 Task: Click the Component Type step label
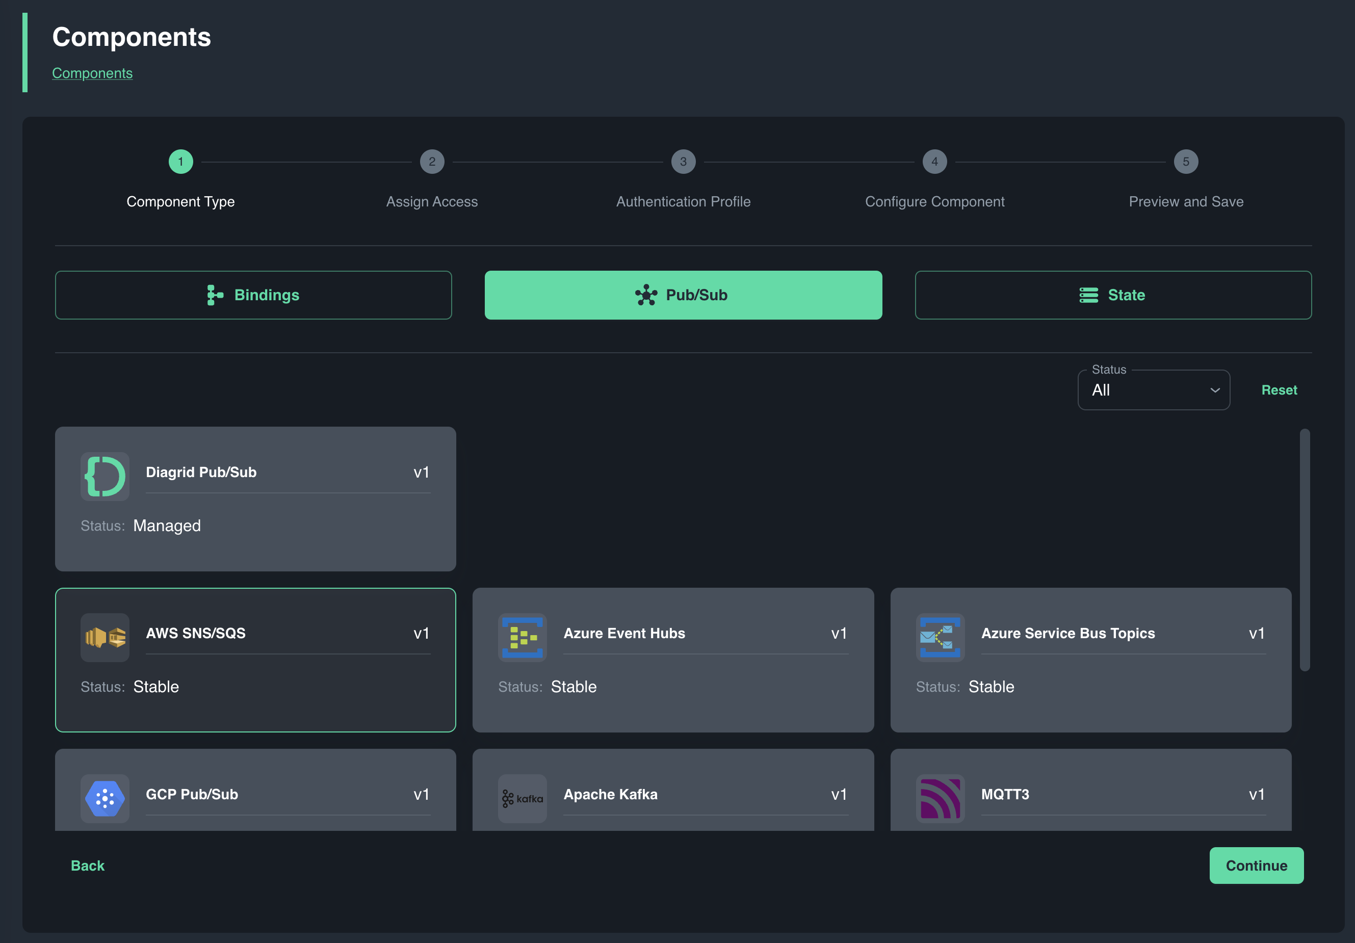(x=180, y=202)
